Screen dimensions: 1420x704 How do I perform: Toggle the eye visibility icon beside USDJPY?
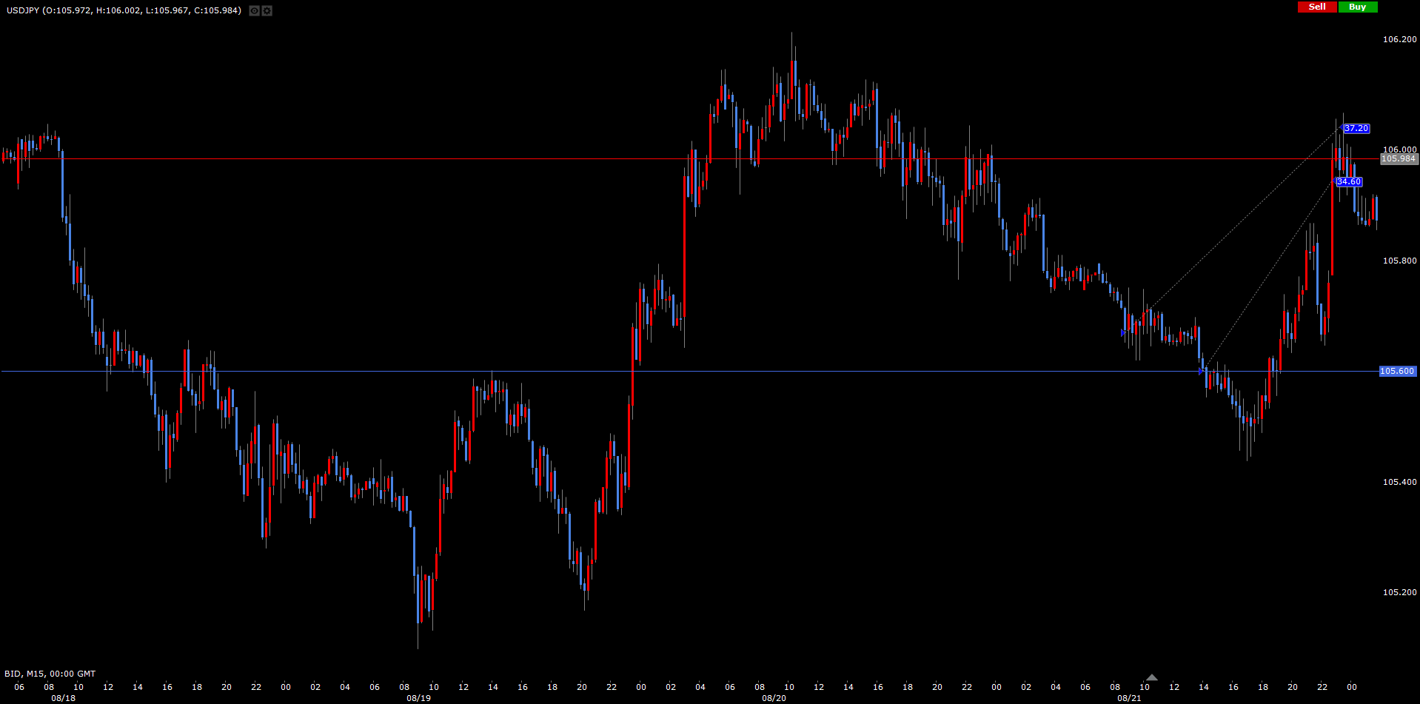click(254, 11)
